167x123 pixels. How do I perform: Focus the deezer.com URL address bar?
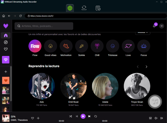tap(95, 16)
